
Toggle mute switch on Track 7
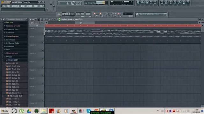pyautogui.click(x=43, y=84)
